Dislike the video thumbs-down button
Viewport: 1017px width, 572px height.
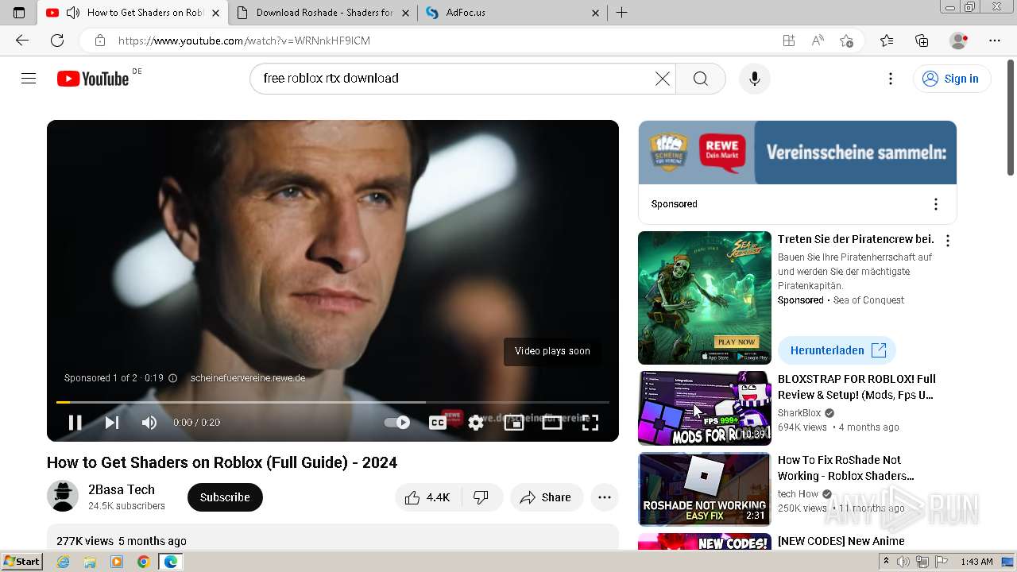pos(481,497)
